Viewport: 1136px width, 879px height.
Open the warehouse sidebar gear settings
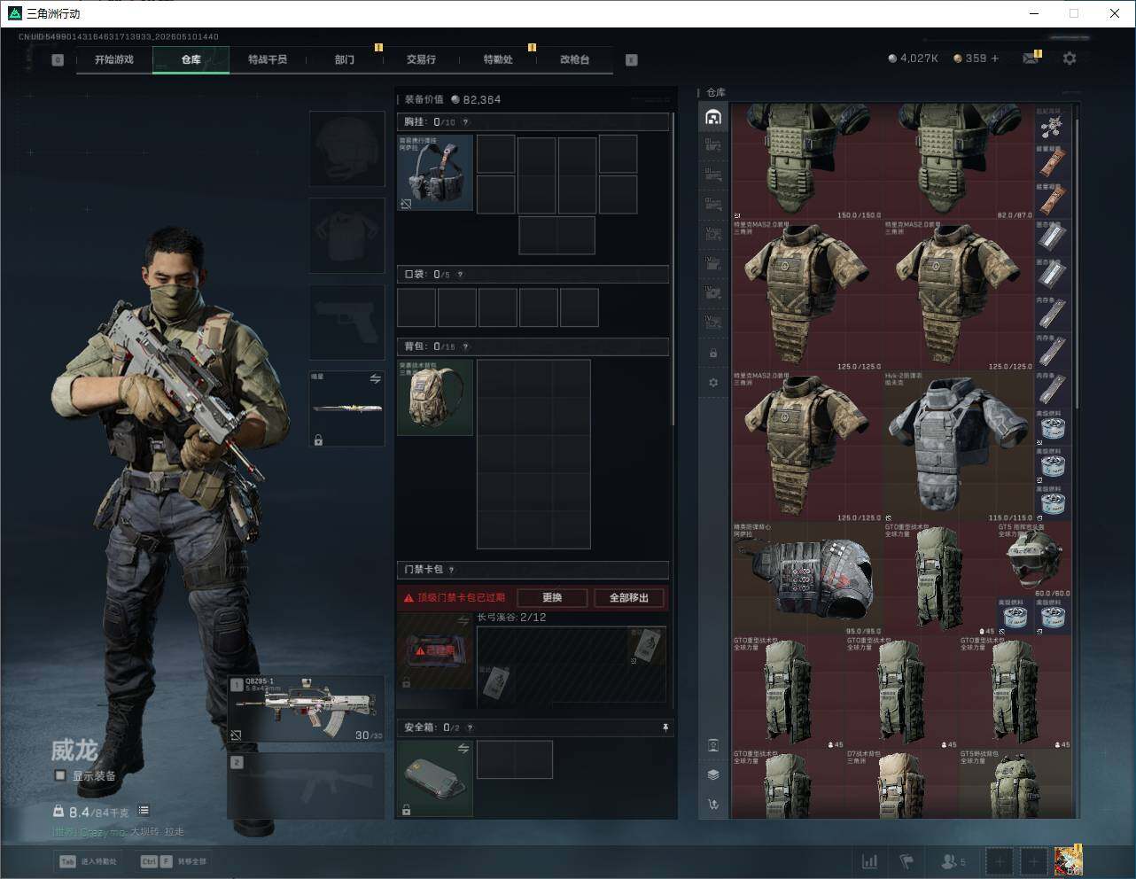(713, 383)
